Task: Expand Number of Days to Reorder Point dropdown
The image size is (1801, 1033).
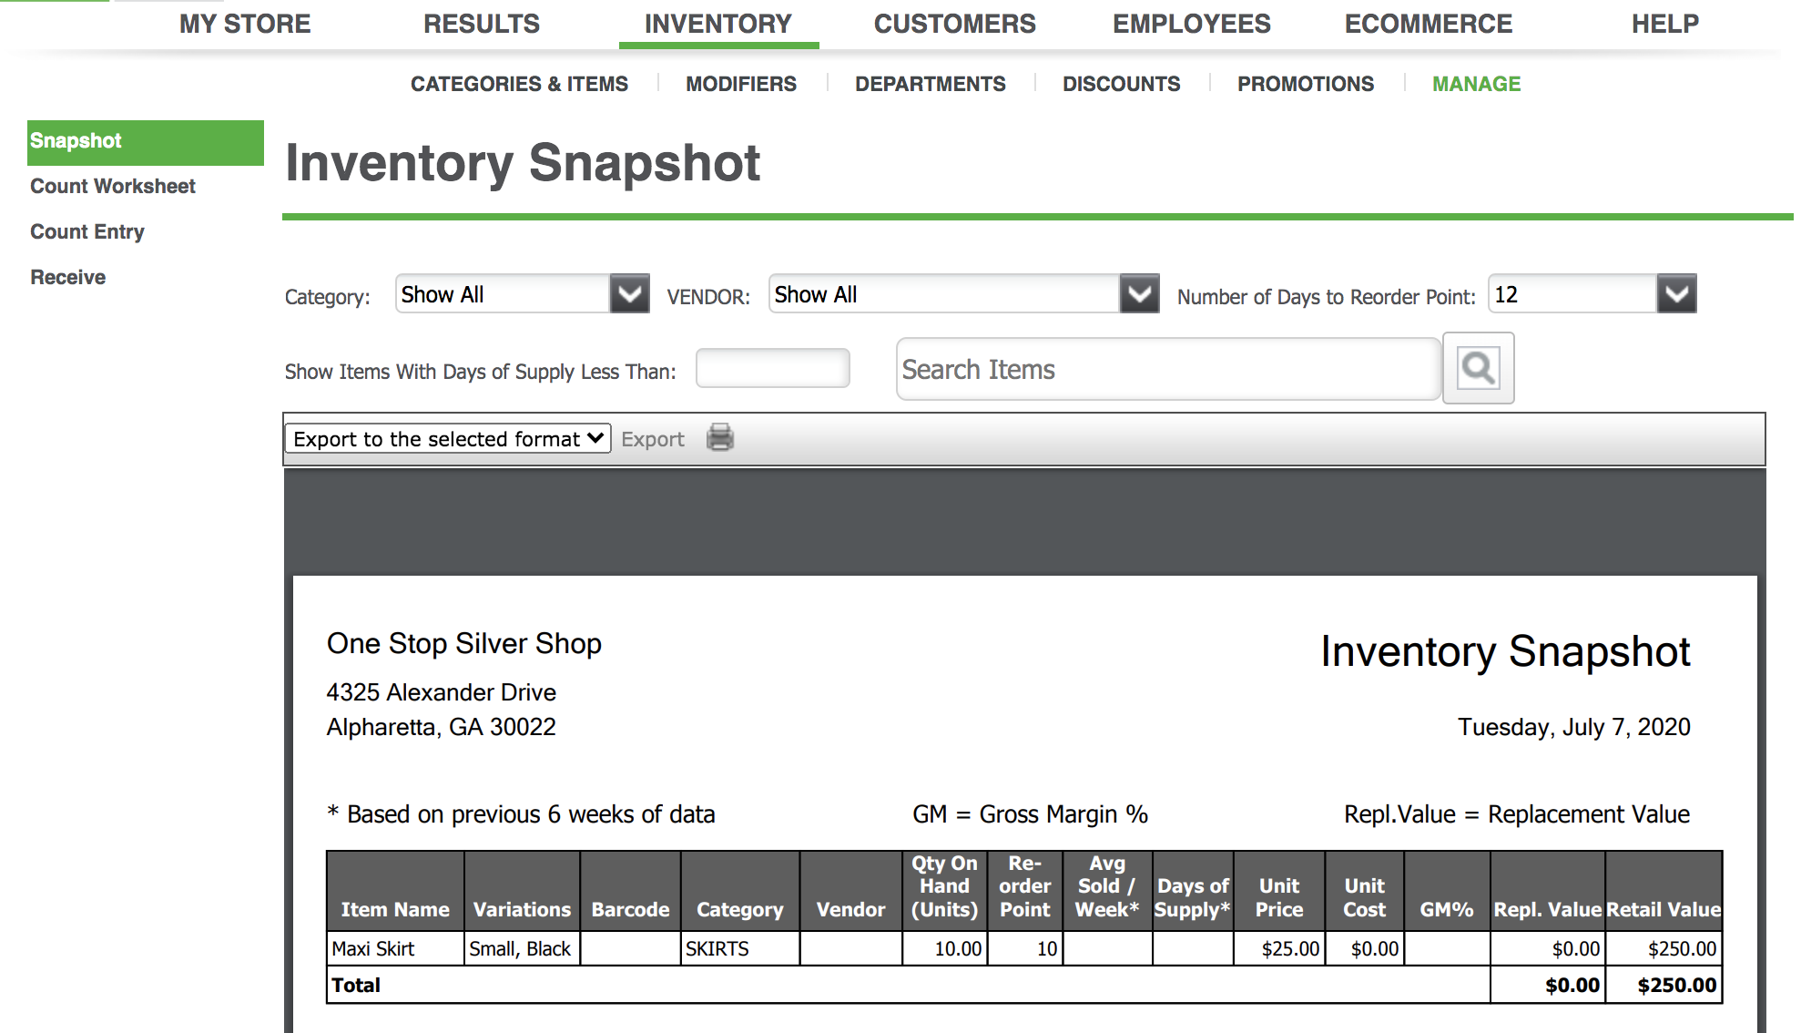Action: point(1592,294)
